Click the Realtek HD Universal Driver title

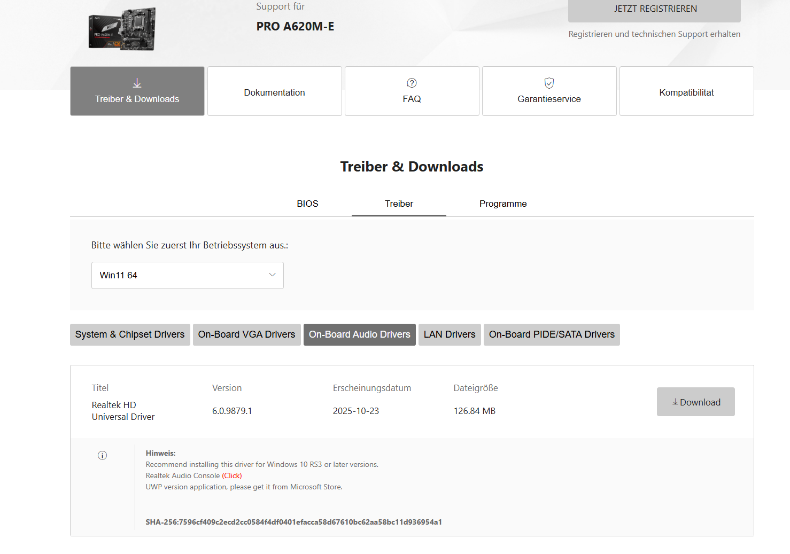pos(123,411)
